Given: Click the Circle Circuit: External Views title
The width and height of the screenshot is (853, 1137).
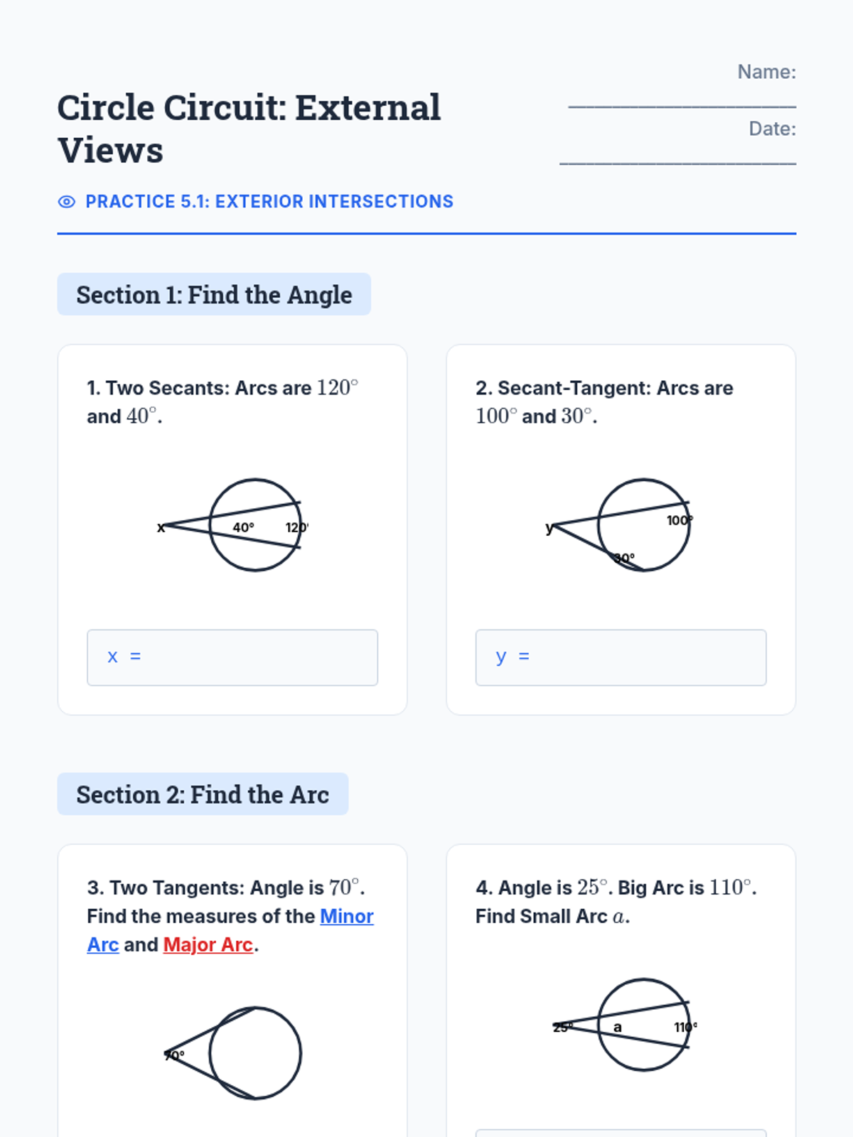Looking at the screenshot, I should click(249, 129).
